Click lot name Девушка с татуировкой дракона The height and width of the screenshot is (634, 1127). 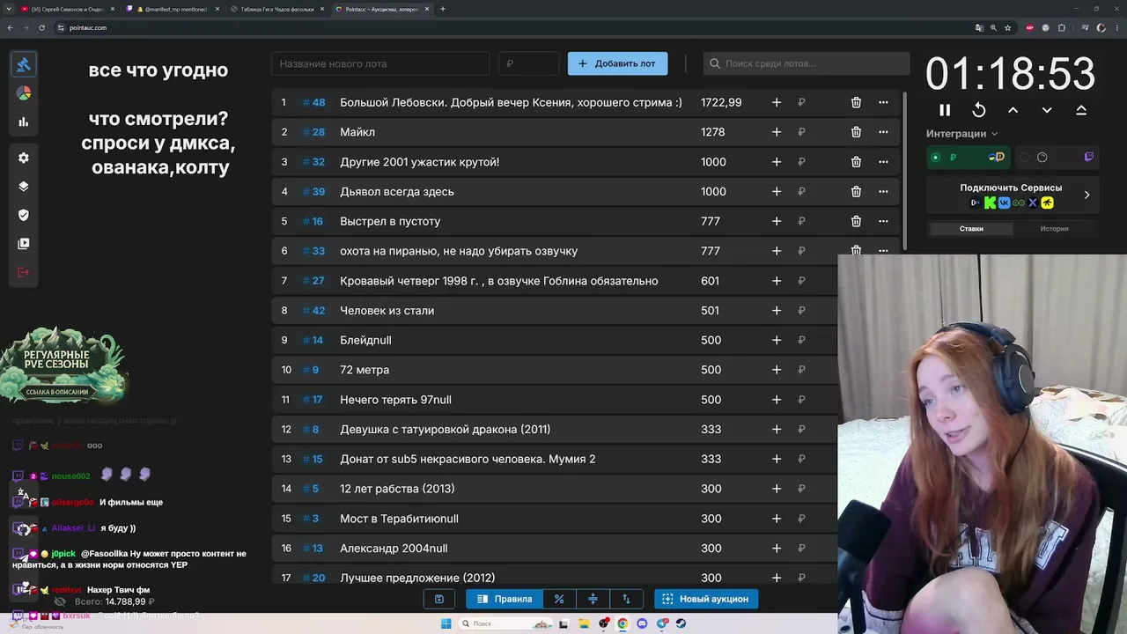click(445, 430)
